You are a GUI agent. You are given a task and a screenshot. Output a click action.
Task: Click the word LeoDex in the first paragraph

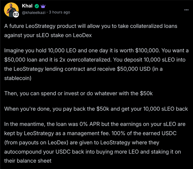click(82, 35)
